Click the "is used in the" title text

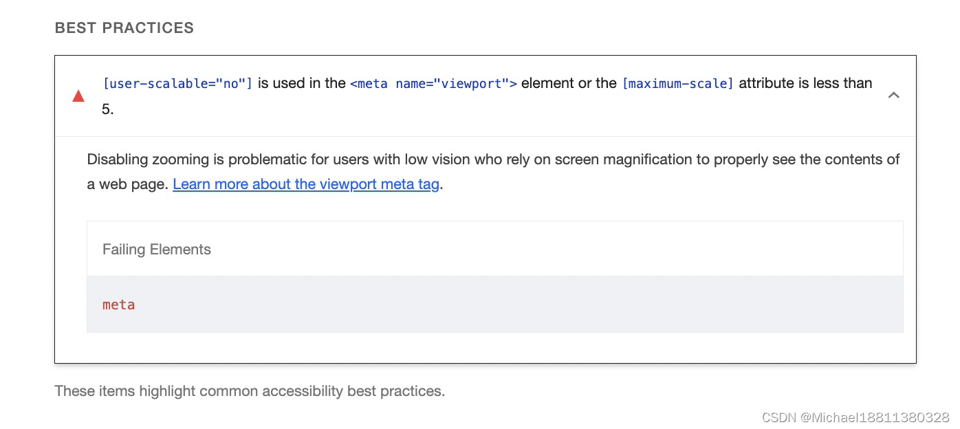coord(301,83)
